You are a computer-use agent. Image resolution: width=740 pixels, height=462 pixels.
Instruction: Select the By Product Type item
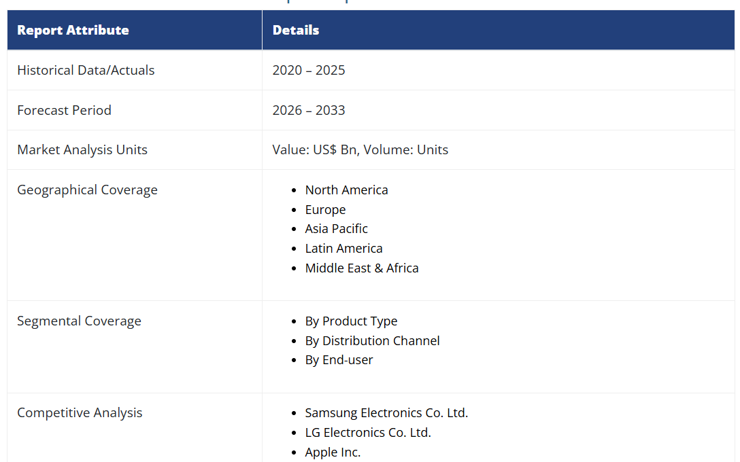[351, 321]
